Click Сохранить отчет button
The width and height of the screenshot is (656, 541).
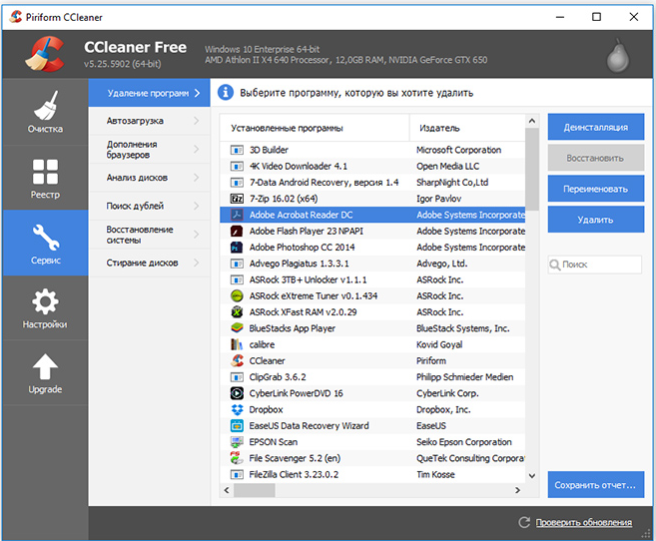[596, 485]
